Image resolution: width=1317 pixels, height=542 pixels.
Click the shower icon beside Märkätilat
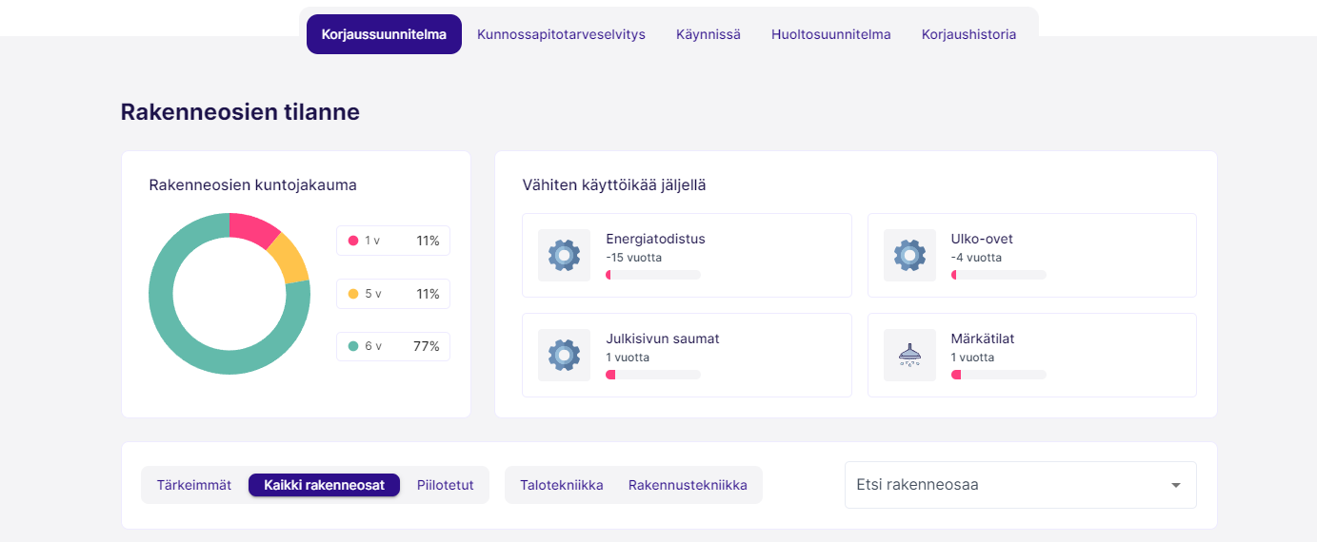[x=909, y=355]
